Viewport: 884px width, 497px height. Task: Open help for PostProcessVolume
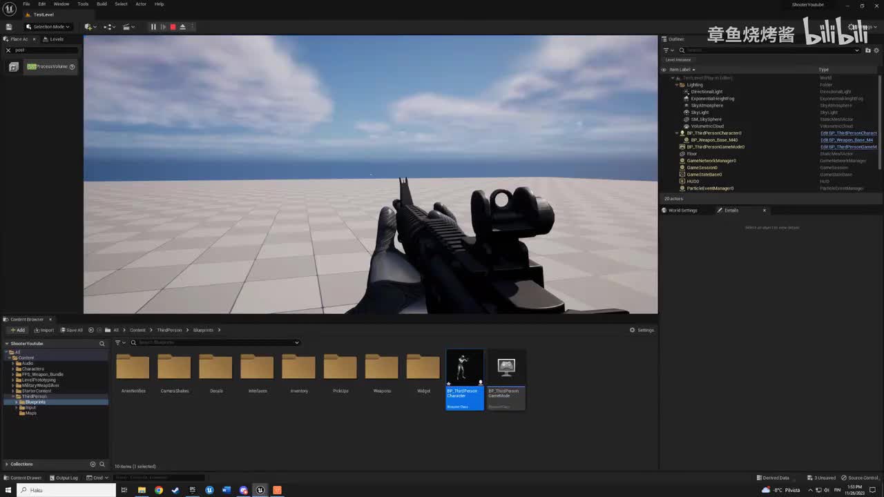click(72, 66)
